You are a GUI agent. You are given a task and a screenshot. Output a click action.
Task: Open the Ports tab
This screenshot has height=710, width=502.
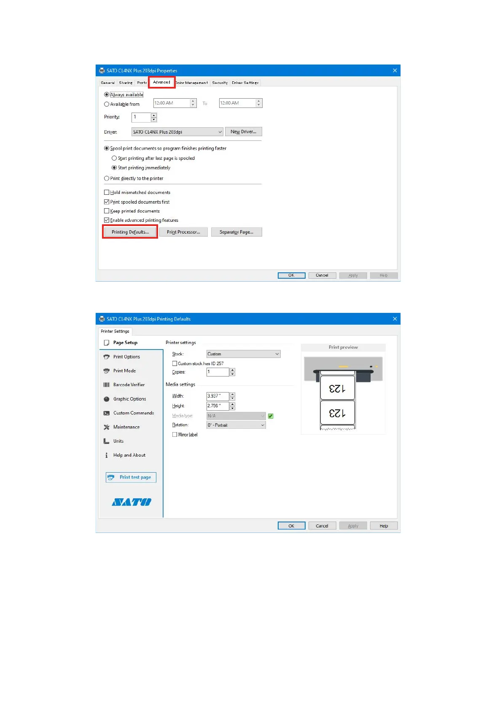142,83
